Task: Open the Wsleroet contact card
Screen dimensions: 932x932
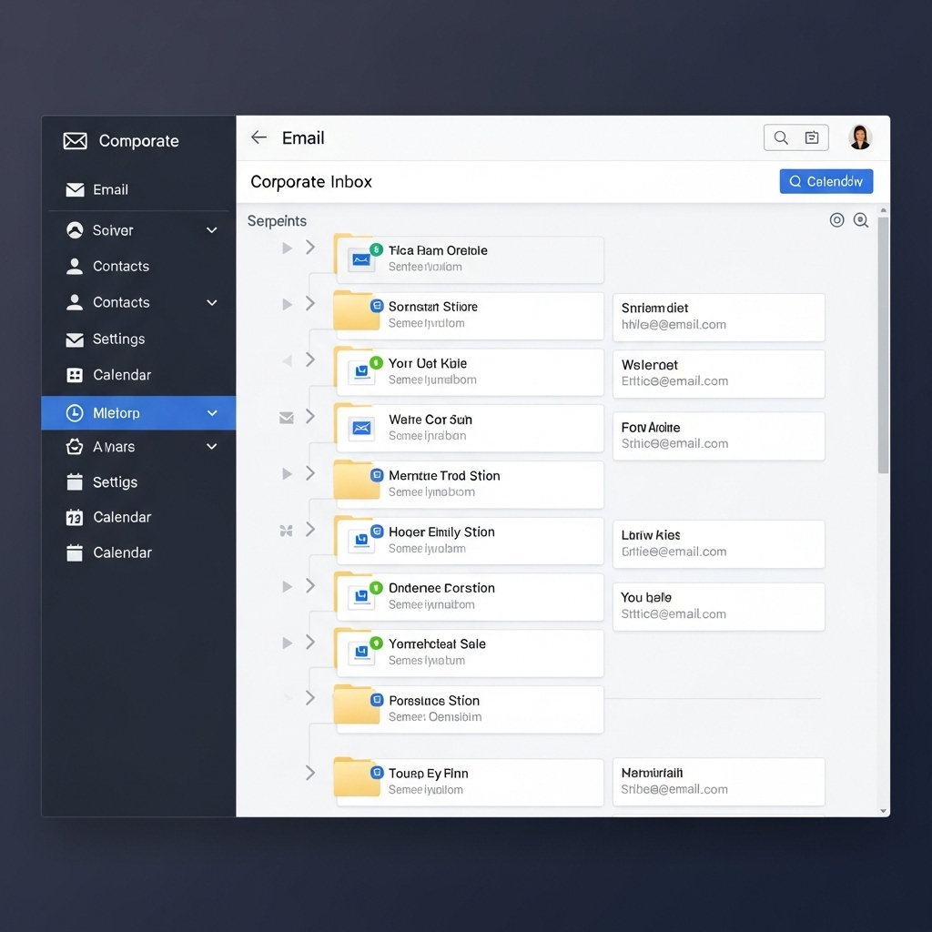Action: pos(718,373)
